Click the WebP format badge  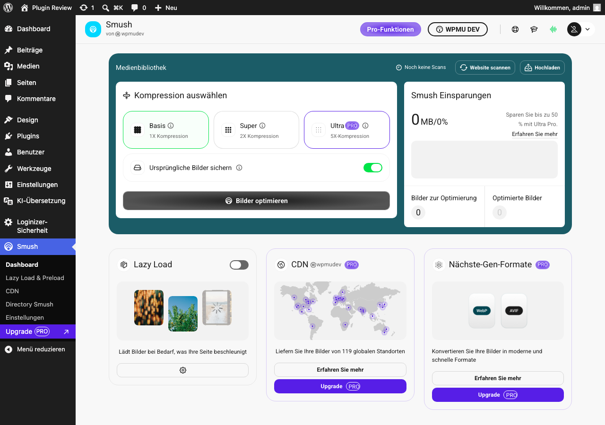[482, 311]
